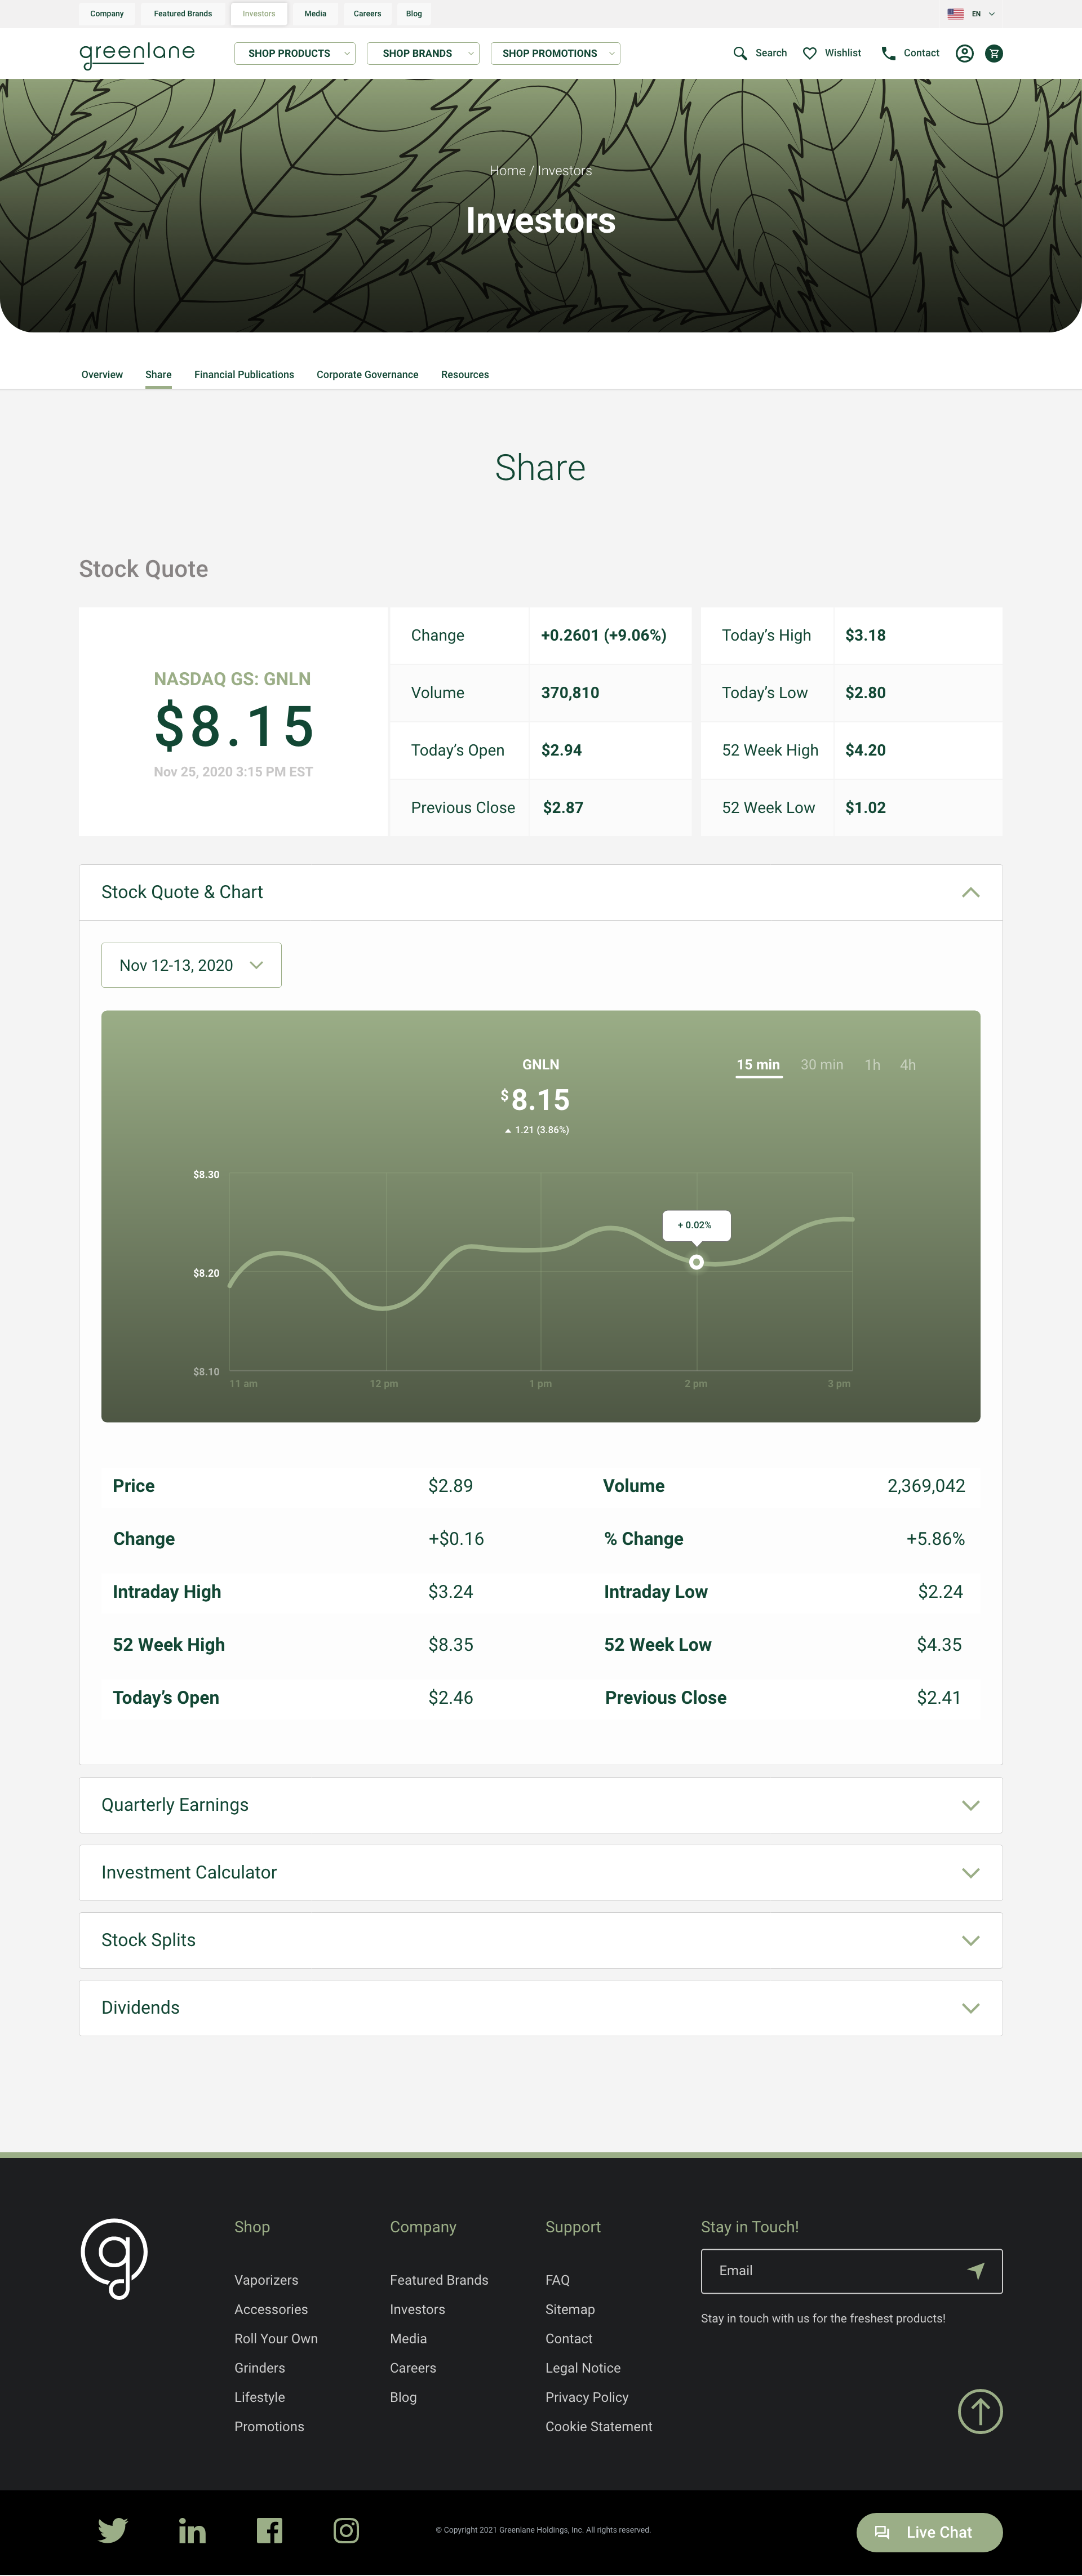Click the search magnifier icon
Viewport: 1082px width, 2576px height.
click(x=740, y=53)
